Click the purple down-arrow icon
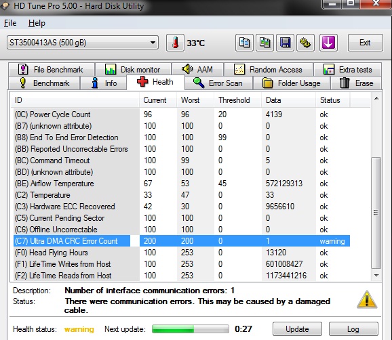 coord(328,43)
